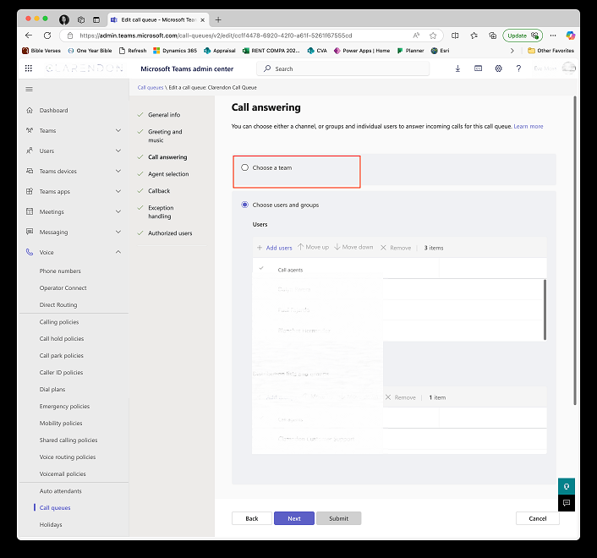Viewport: 597px width, 558px height.
Task: Open the settings gear in header
Action: pos(498,68)
